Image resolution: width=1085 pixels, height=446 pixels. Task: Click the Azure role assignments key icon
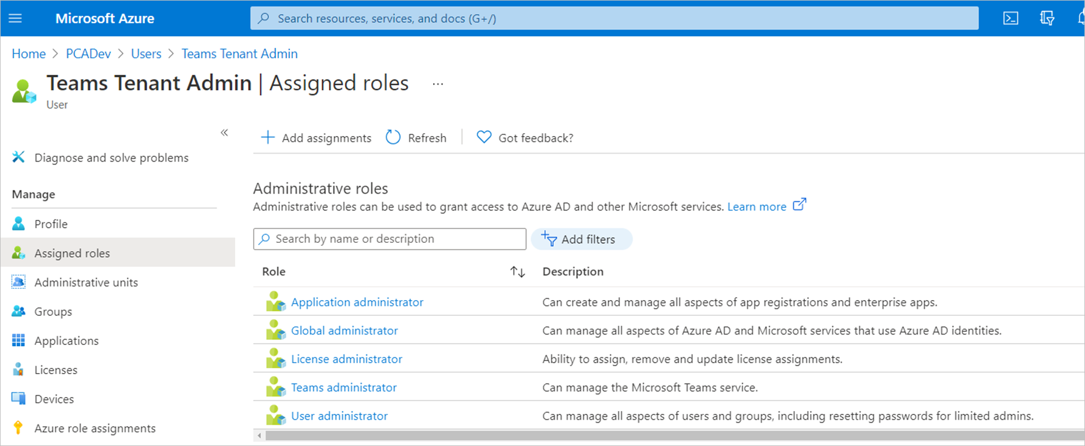pos(19,428)
